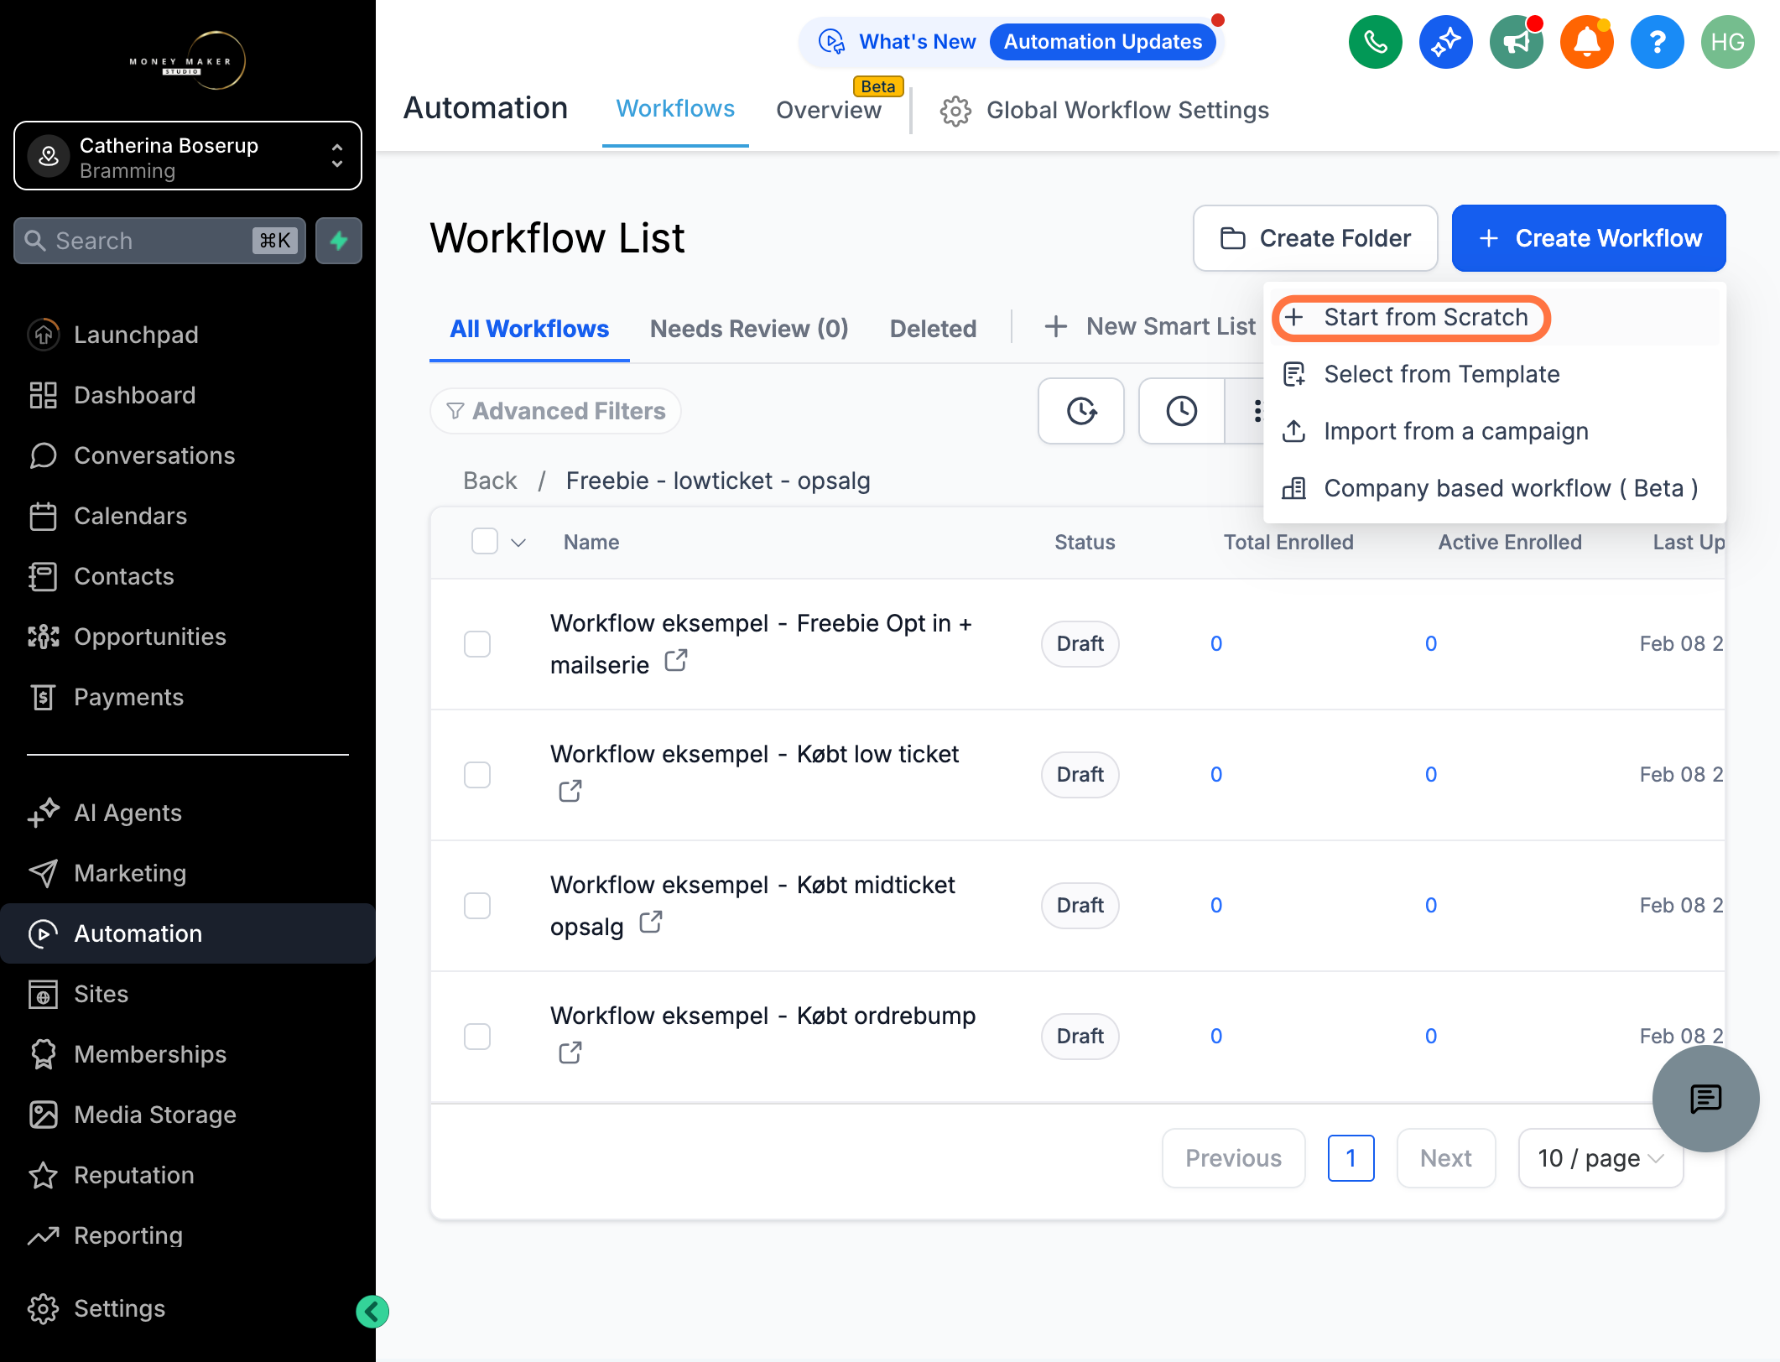Open external link for Købt low ticket workflow

pos(570,791)
